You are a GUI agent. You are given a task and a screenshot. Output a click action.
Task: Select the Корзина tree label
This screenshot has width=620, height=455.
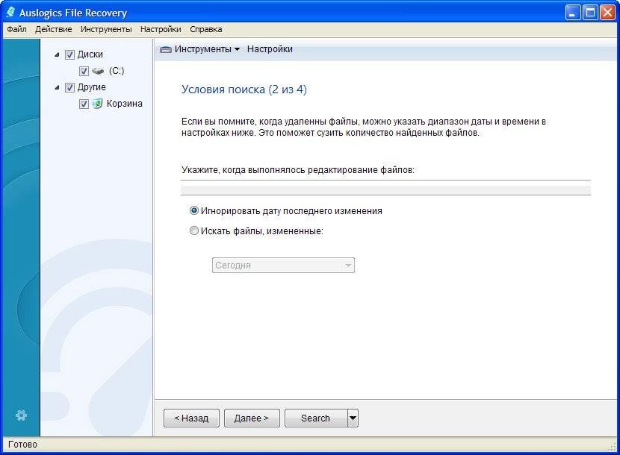pos(125,104)
